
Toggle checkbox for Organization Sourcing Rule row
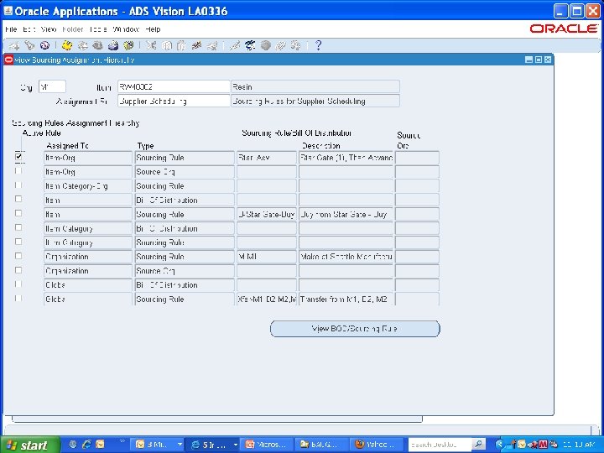(18, 256)
